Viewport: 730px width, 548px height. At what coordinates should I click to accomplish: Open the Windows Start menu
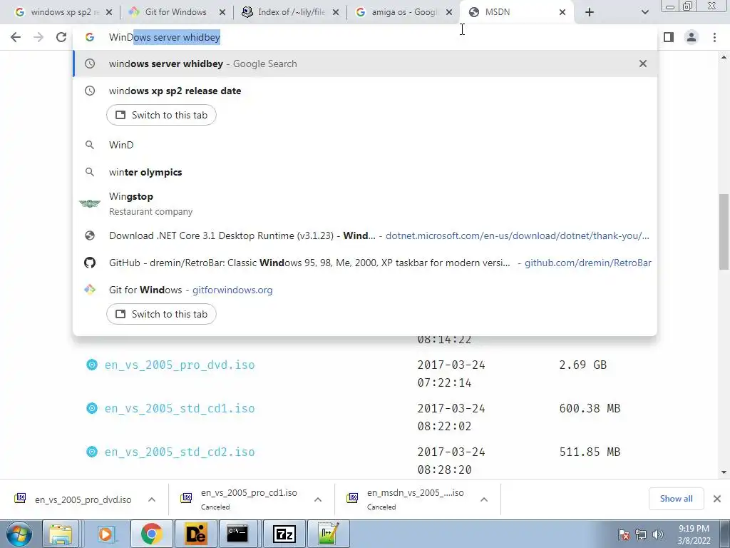coord(19,534)
